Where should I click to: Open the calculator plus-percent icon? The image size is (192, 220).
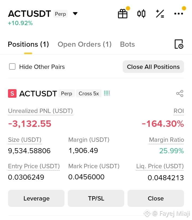click(x=160, y=14)
